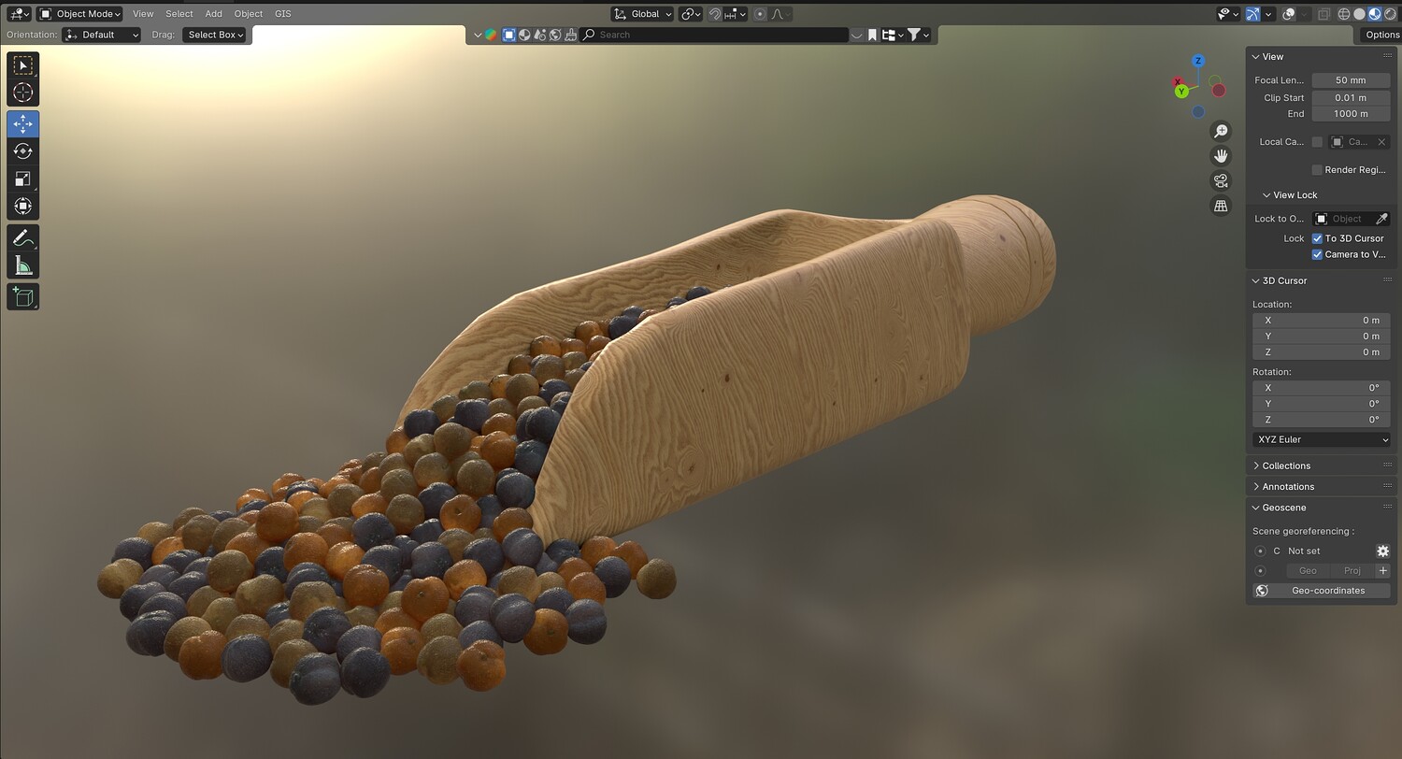Viewport: 1402px width, 759px height.
Task: Click the pan hand viewport button
Action: click(1221, 156)
